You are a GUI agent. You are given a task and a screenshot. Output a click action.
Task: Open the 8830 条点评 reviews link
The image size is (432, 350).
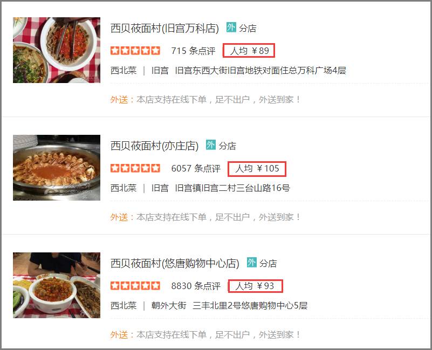[196, 286]
